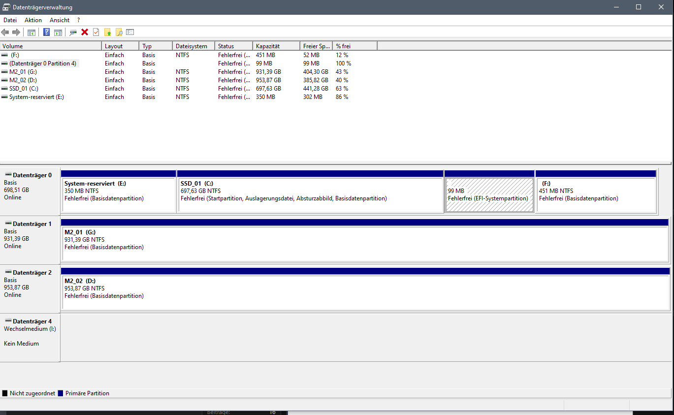
Task: Open the Ansicht menu
Action: click(x=60, y=20)
